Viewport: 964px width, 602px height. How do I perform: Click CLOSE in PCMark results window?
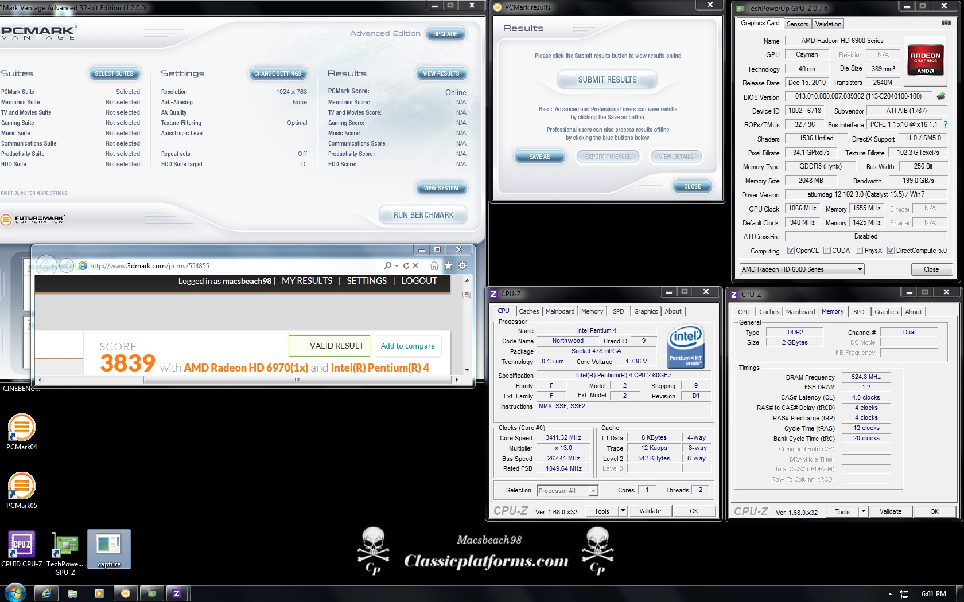692,186
